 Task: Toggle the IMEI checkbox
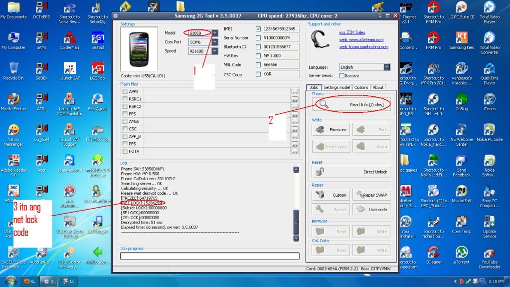tap(258, 29)
